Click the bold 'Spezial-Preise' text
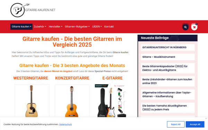Image resolution: width=208 pixels, height=130 pixels. (103, 71)
